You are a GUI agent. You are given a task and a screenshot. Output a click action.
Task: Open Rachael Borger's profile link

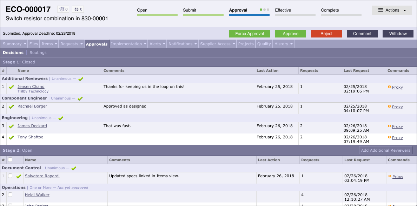click(x=32, y=106)
